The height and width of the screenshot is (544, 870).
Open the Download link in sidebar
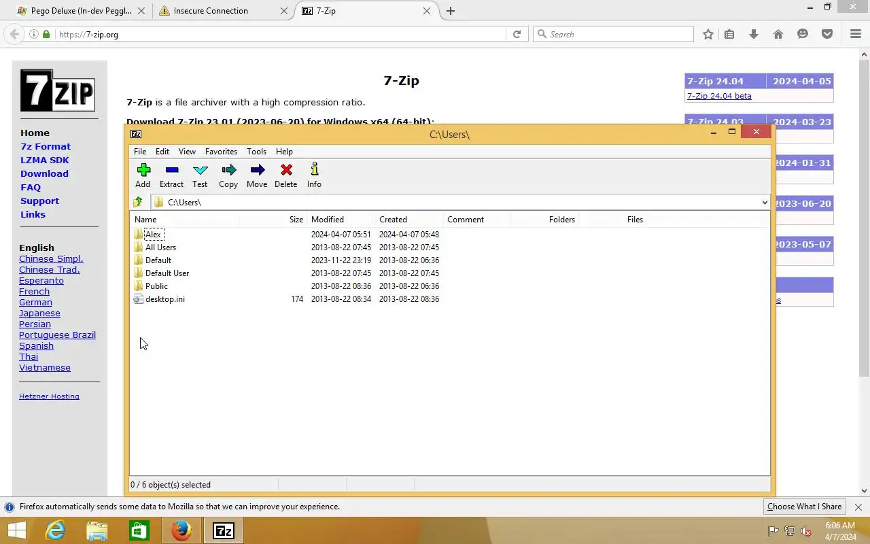(x=44, y=173)
